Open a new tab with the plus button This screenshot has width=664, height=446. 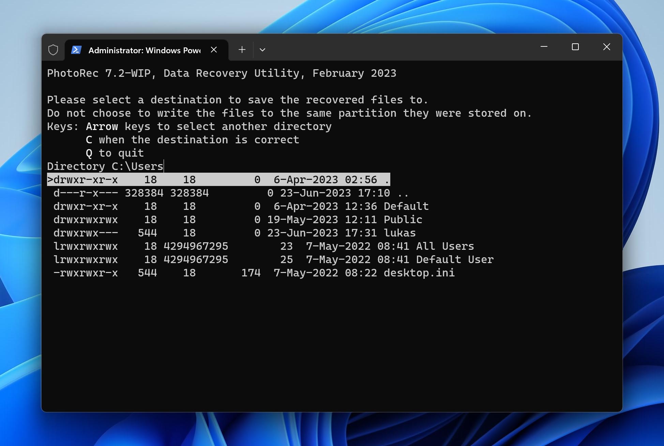pos(242,50)
